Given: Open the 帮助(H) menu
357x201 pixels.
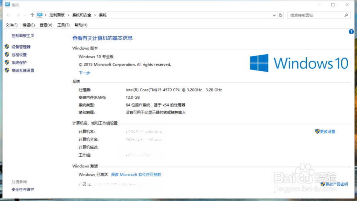Looking at the screenshot, I should click(81, 25).
